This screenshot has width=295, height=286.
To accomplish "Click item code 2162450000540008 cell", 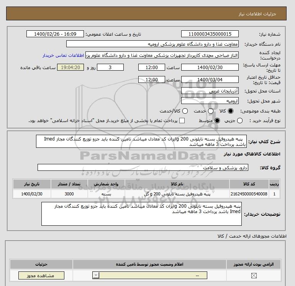I will click(x=249, y=194).
